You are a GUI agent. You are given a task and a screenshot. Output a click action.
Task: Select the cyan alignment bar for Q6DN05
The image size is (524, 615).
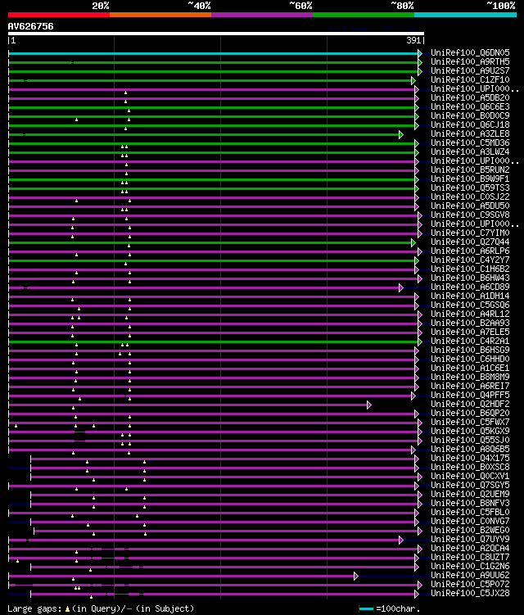click(x=214, y=53)
